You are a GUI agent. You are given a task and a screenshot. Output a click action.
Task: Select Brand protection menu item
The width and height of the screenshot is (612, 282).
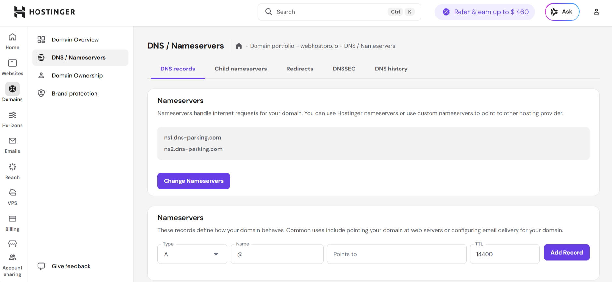(x=80, y=93)
